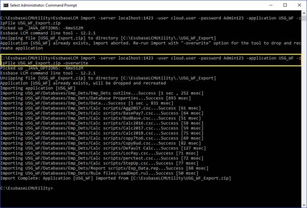Click the scrollbar down arrow
The width and height of the screenshot is (307, 208).
tap(303, 204)
